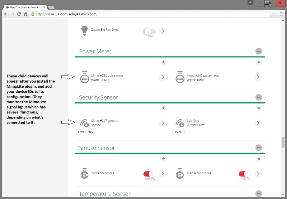Close the Vera Smarter Home tab
This screenshot has width=287, height=199.
[x=44, y=7]
